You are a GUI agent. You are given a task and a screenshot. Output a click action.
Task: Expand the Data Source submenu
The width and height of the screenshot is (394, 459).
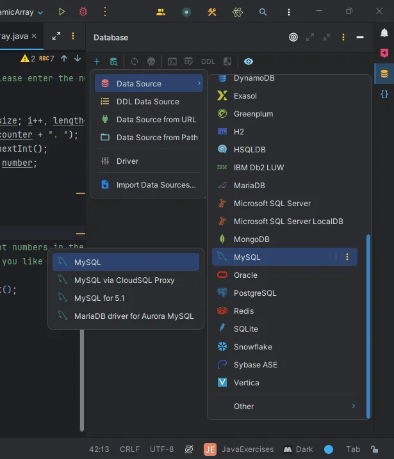(149, 84)
